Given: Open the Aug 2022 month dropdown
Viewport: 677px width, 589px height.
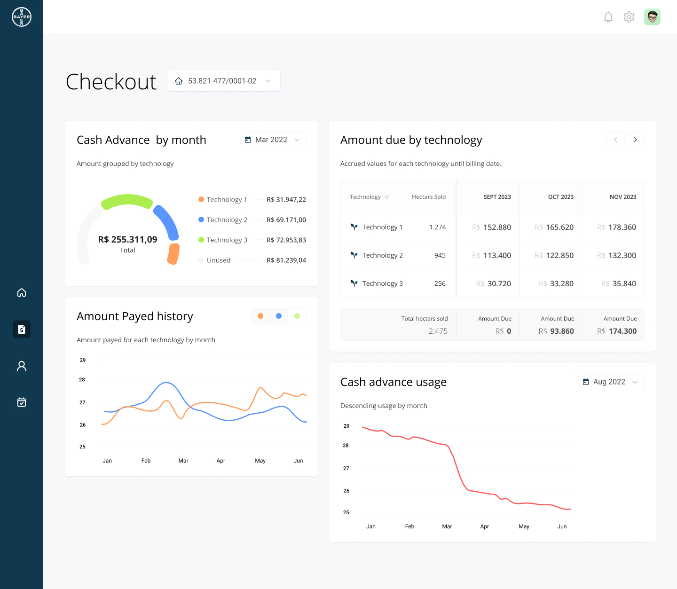Looking at the screenshot, I should point(611,382).
